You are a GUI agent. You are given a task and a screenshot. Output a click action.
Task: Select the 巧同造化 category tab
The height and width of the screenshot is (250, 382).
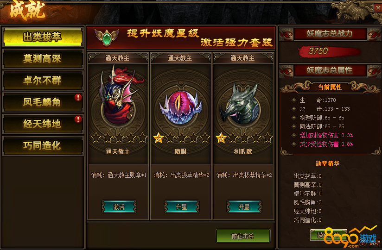pos(43,146)
